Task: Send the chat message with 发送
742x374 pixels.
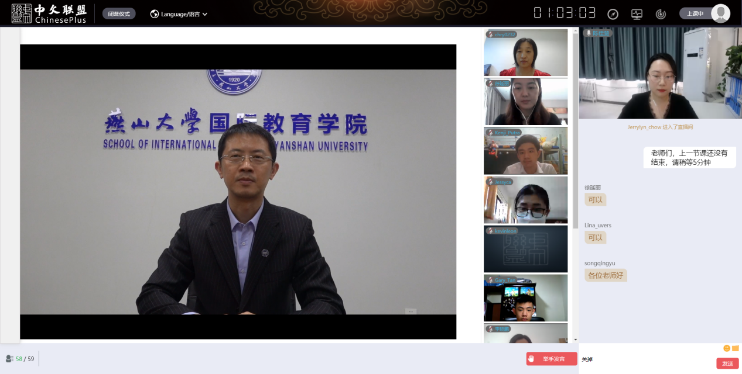Action: click(727, 363)
